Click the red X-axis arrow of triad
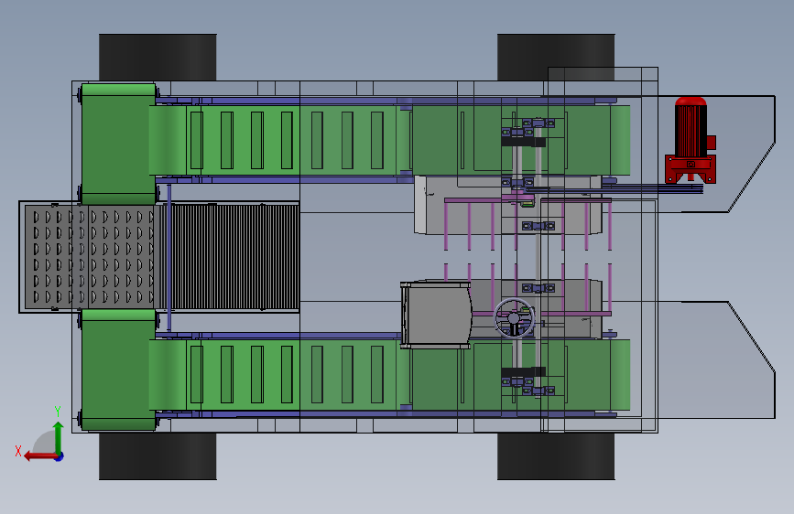The image size is (794, 514). click(x=40, y=456)
